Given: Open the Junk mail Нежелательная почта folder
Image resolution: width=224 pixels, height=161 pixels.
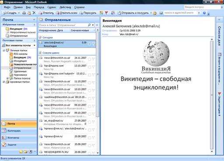Looking at the screenshot, I should coord(25,65).
